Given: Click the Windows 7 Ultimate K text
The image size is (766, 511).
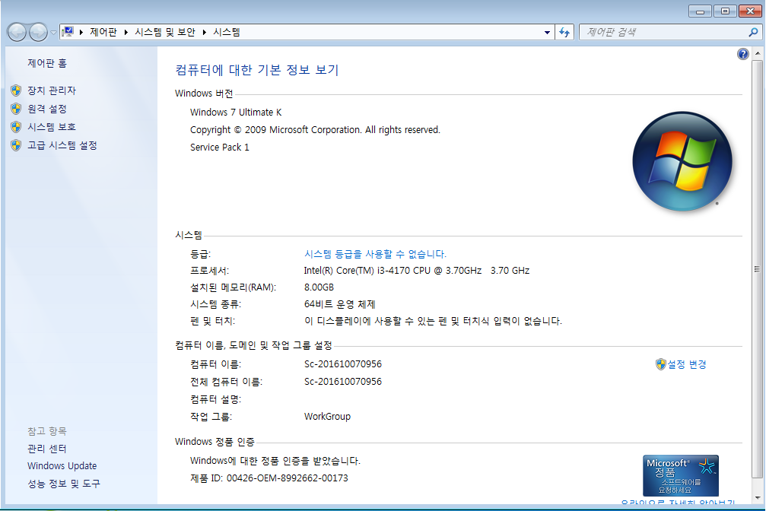Looking at the screenshot, I should click(236, 113).
